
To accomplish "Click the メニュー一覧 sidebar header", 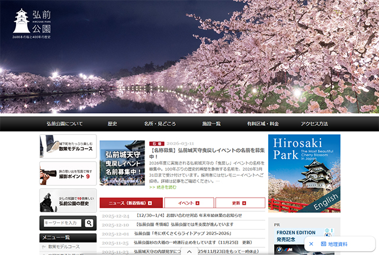I will (68, 238).
